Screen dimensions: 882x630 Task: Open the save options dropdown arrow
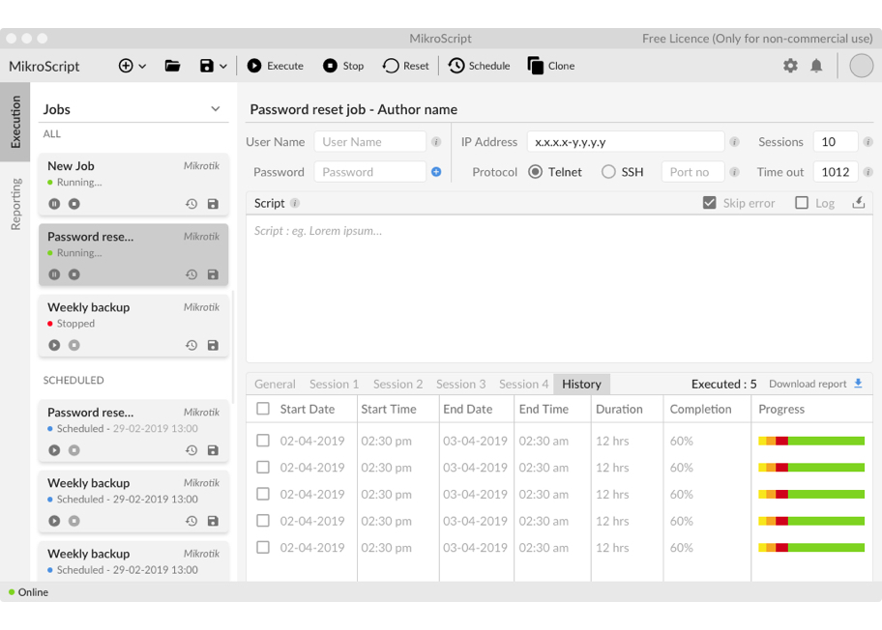coord(223,67)
